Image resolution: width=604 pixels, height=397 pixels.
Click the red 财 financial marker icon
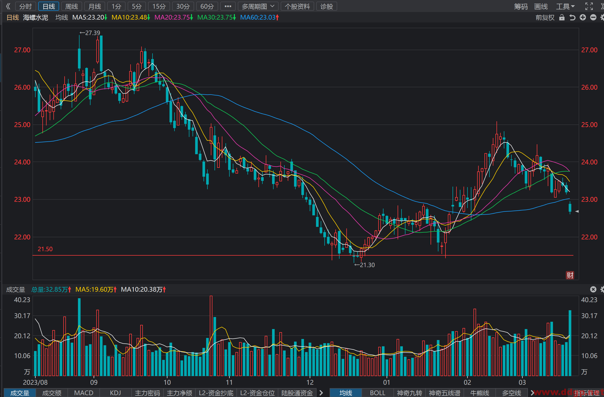[x=570, y=275]
